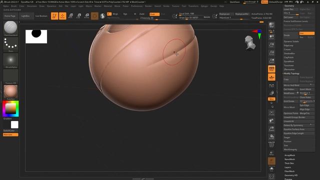Open the Zplugin menu

(204, 6)
